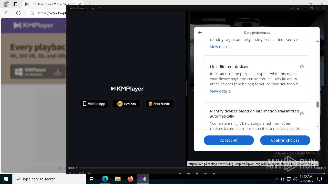Open File Explorer from taskbar
The image size is (328, 184).
tap(118, 179)
